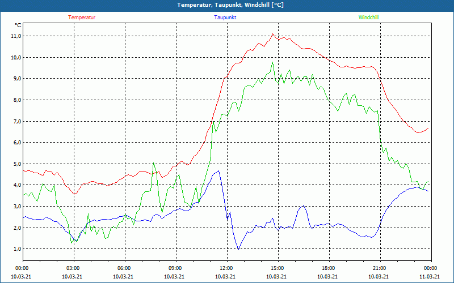This screenshot has height=283, width=454.
Task: Click the green Windchill legend label
Action: [x=368, y=18]
